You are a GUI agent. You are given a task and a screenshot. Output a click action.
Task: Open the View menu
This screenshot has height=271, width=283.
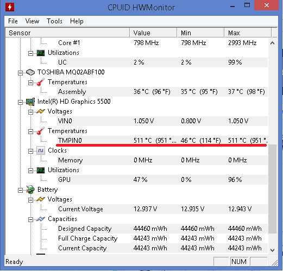tap(32, 21)
